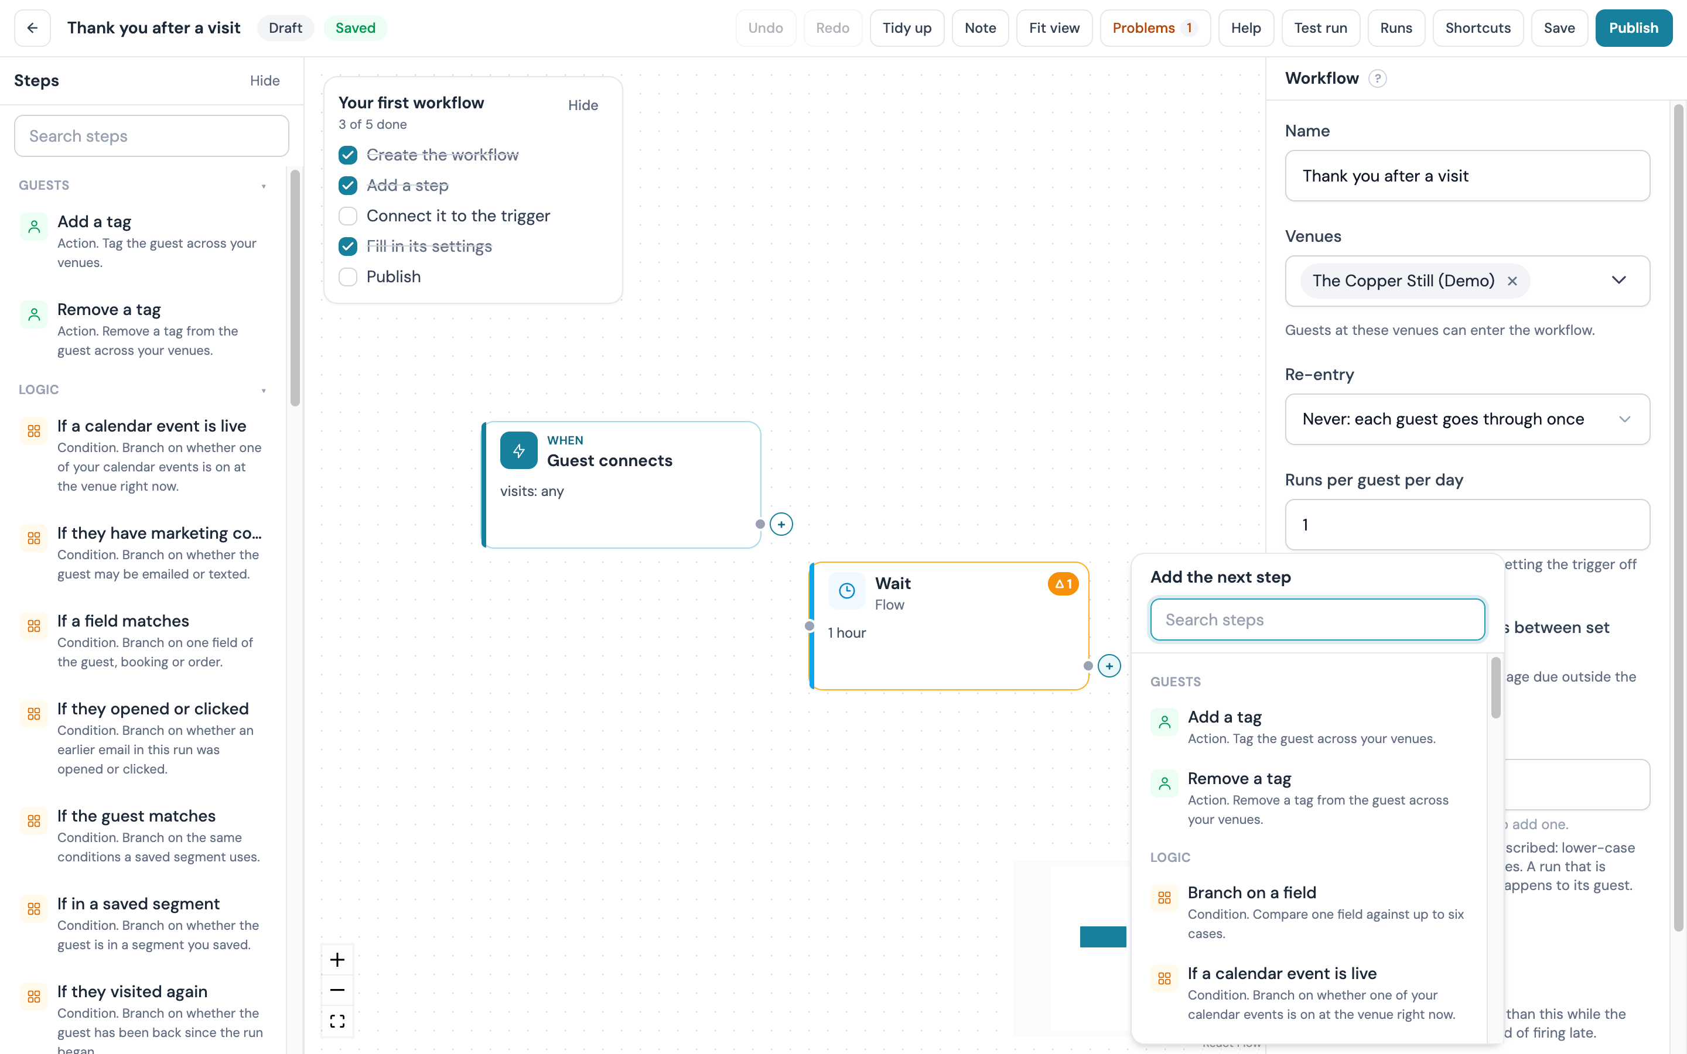Click the Workflow help question mark icon
Image resolution: width=1687 pixels, height=1054 pixels.
[x=1377, y=78]
